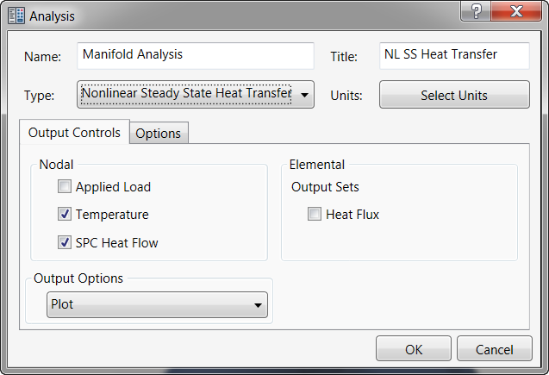Enable the Heat Flux elemental output
549x375 pixels.
[x=315, y=215]
